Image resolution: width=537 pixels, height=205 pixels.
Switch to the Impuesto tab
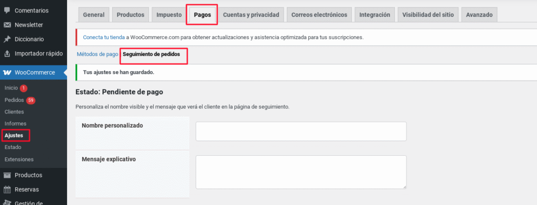(x=169, y=15)
